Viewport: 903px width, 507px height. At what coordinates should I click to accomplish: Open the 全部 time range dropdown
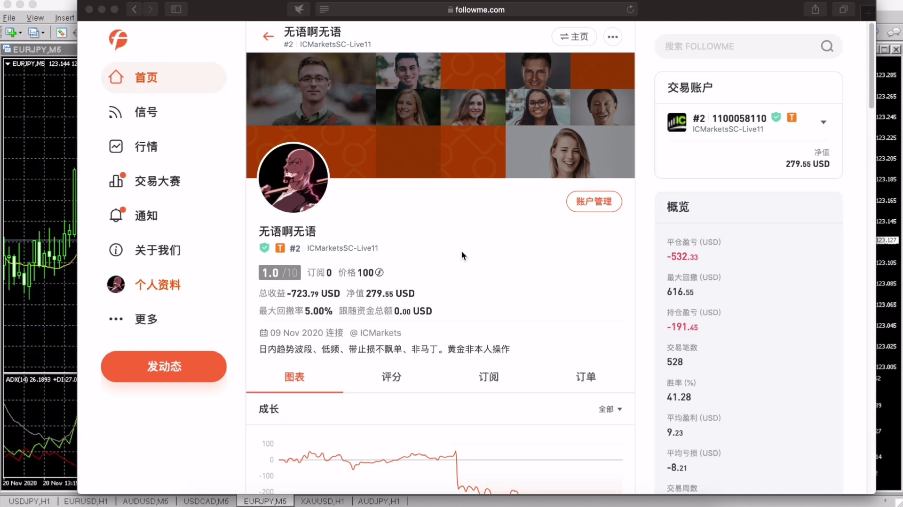tap(610, 409)
